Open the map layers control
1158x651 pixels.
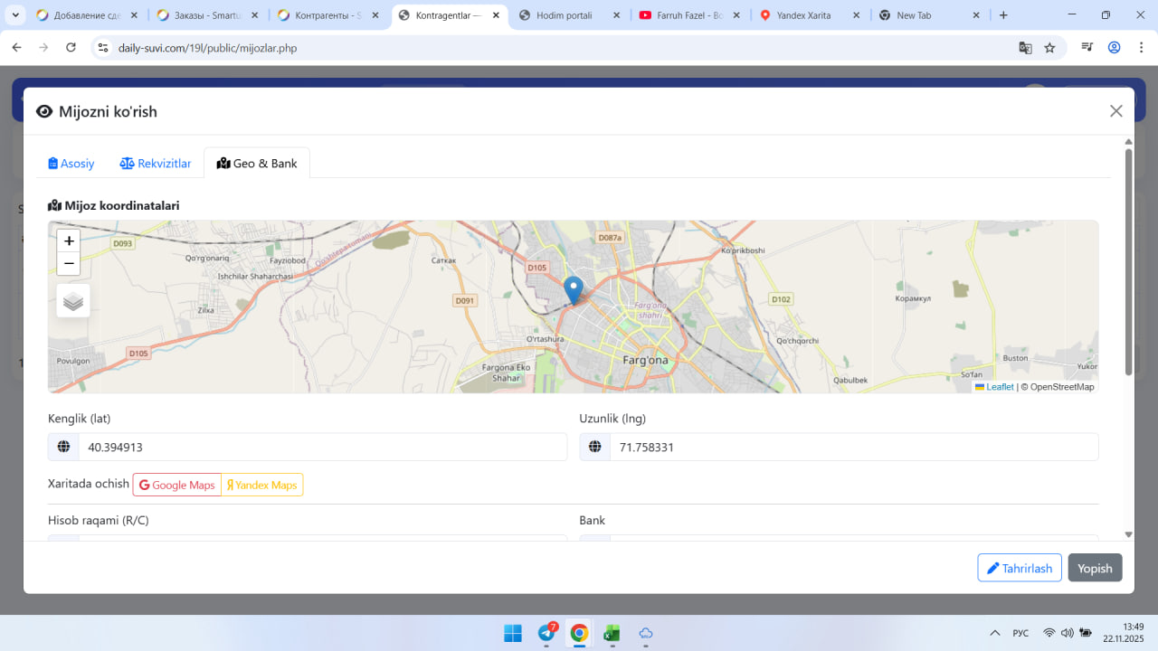coord(73,301)
